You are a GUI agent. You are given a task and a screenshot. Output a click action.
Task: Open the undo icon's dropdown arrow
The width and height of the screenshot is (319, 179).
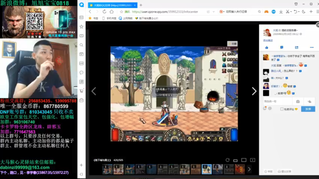click(x=299, y=12)
